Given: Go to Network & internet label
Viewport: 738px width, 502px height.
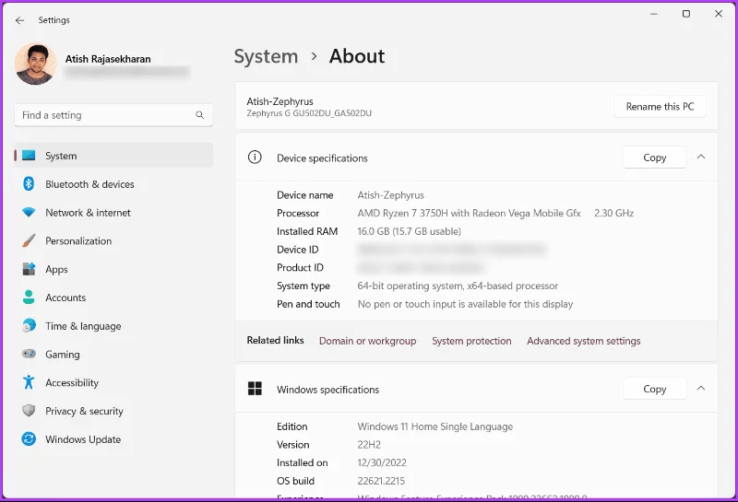Looking at the screenshot, I should point(88,213).
